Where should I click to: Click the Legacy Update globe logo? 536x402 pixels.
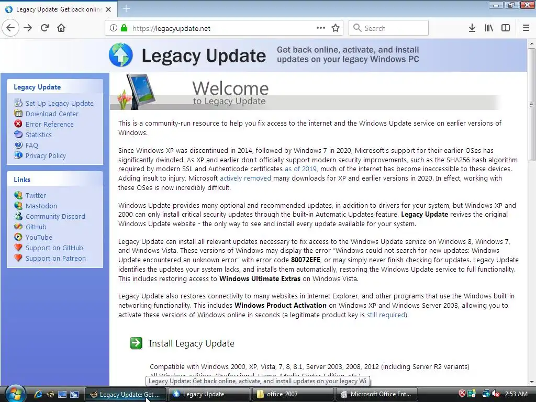tap(121, 54)
